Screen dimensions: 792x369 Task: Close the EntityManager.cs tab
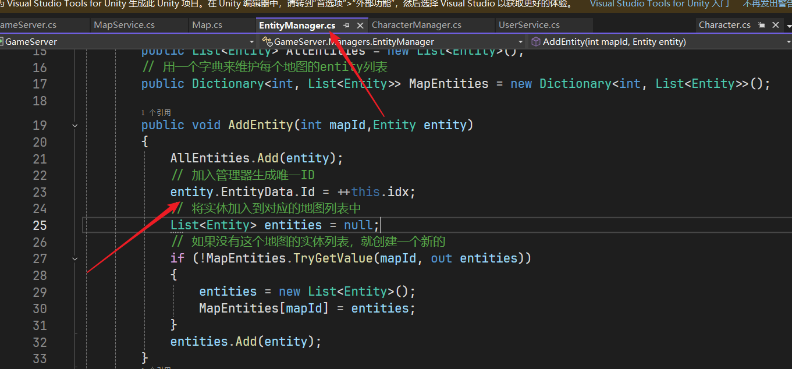click(x=360, y=26)
